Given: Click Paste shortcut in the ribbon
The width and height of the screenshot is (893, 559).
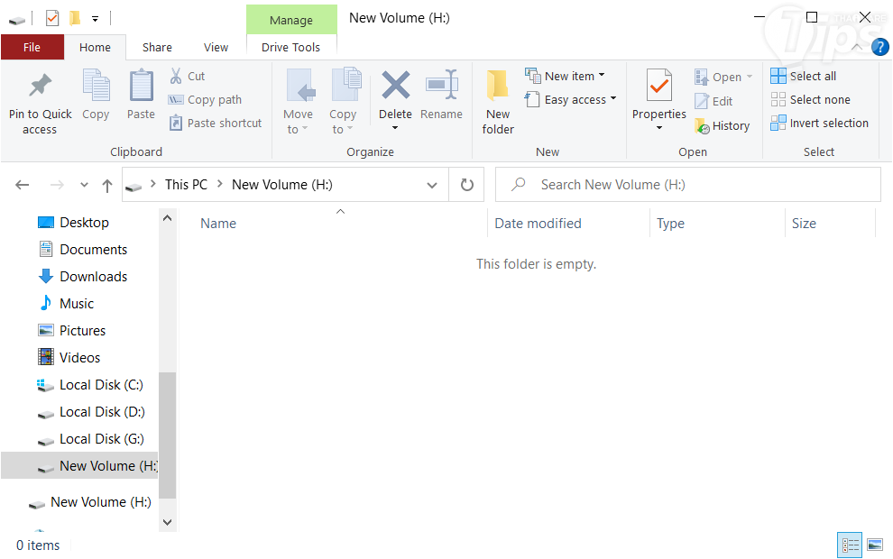Looking at the screenshot, I should tap(216, 123).
